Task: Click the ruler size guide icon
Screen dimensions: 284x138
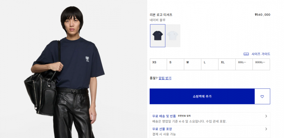Action: [x=246, y=54]
